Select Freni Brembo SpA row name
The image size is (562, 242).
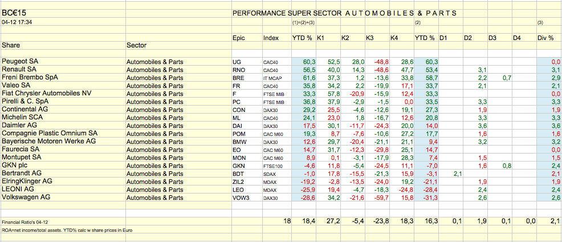pos(63,77)
